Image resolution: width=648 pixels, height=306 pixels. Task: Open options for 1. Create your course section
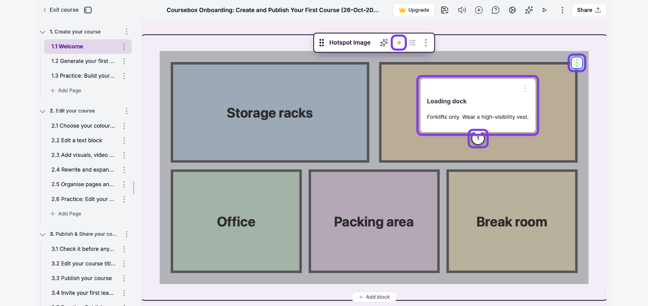click(126, 32)
